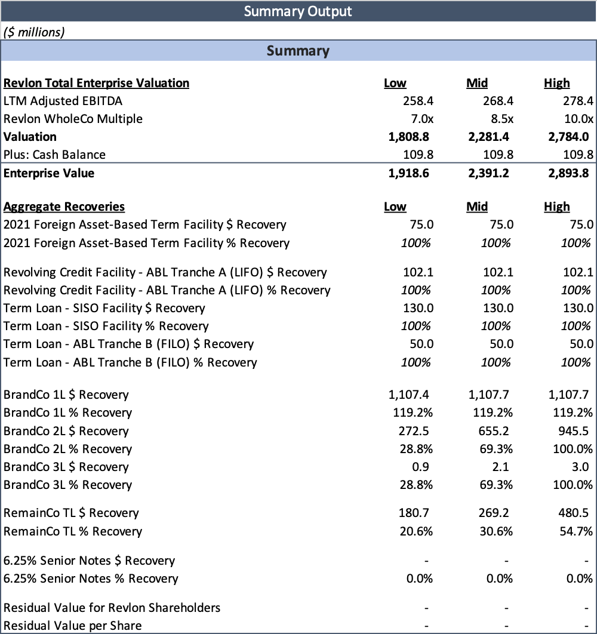Click Residual Value for Revlon Shareholders label
This screenshot has width=597, height=634.
pos(112,608)
